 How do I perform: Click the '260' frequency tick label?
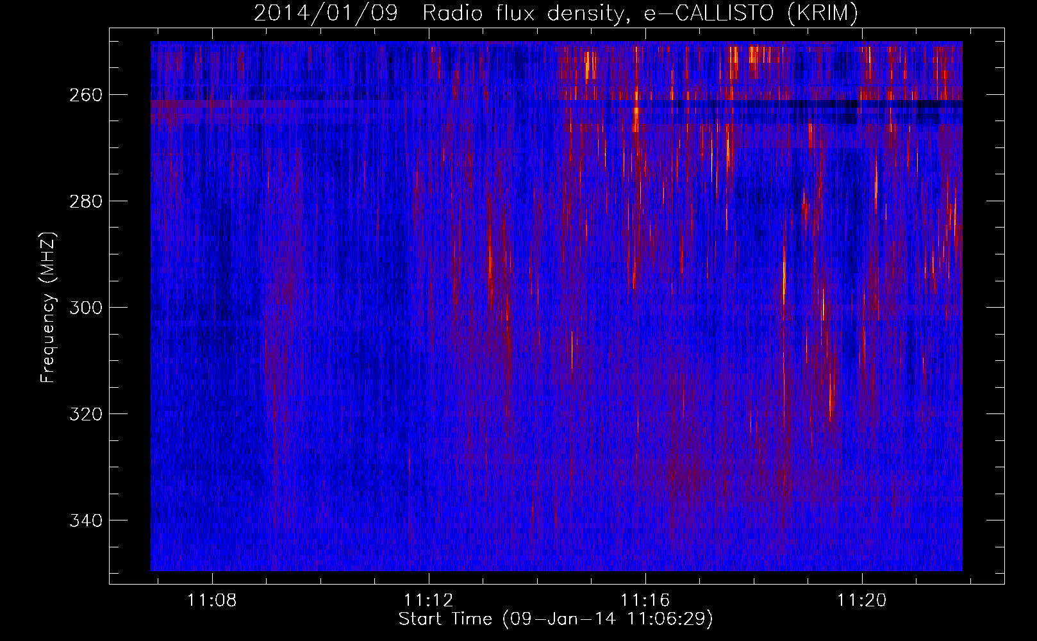click(85, 95)
